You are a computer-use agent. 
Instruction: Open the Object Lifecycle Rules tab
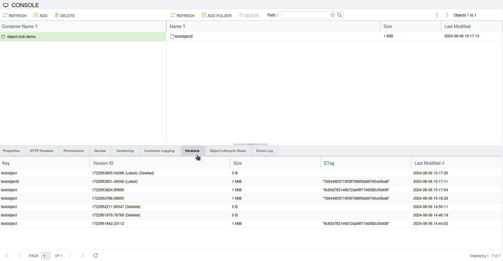click(228, 151)
